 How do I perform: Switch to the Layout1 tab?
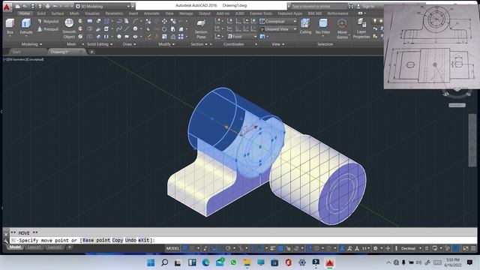pyautogui.click(x=34, y=247)
